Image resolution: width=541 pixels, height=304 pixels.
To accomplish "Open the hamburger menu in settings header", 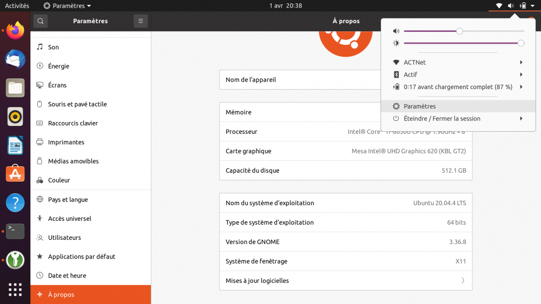I will pyautogui.click(x=141, y=21).
